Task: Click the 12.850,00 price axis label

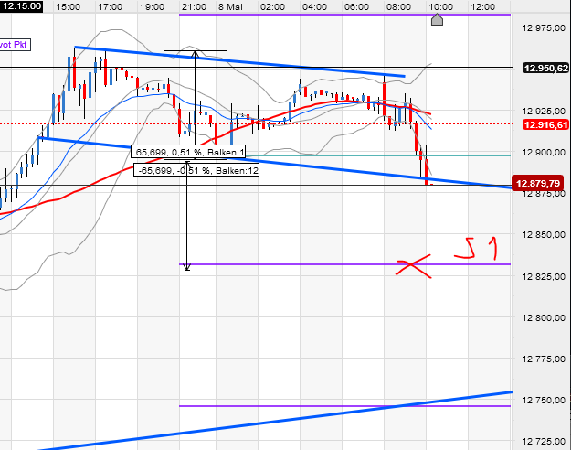Action: (x=544, y=234)
